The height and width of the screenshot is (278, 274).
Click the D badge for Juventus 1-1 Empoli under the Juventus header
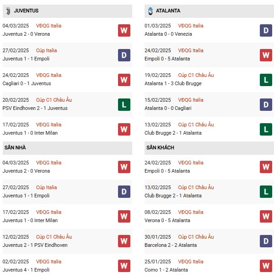124,55
